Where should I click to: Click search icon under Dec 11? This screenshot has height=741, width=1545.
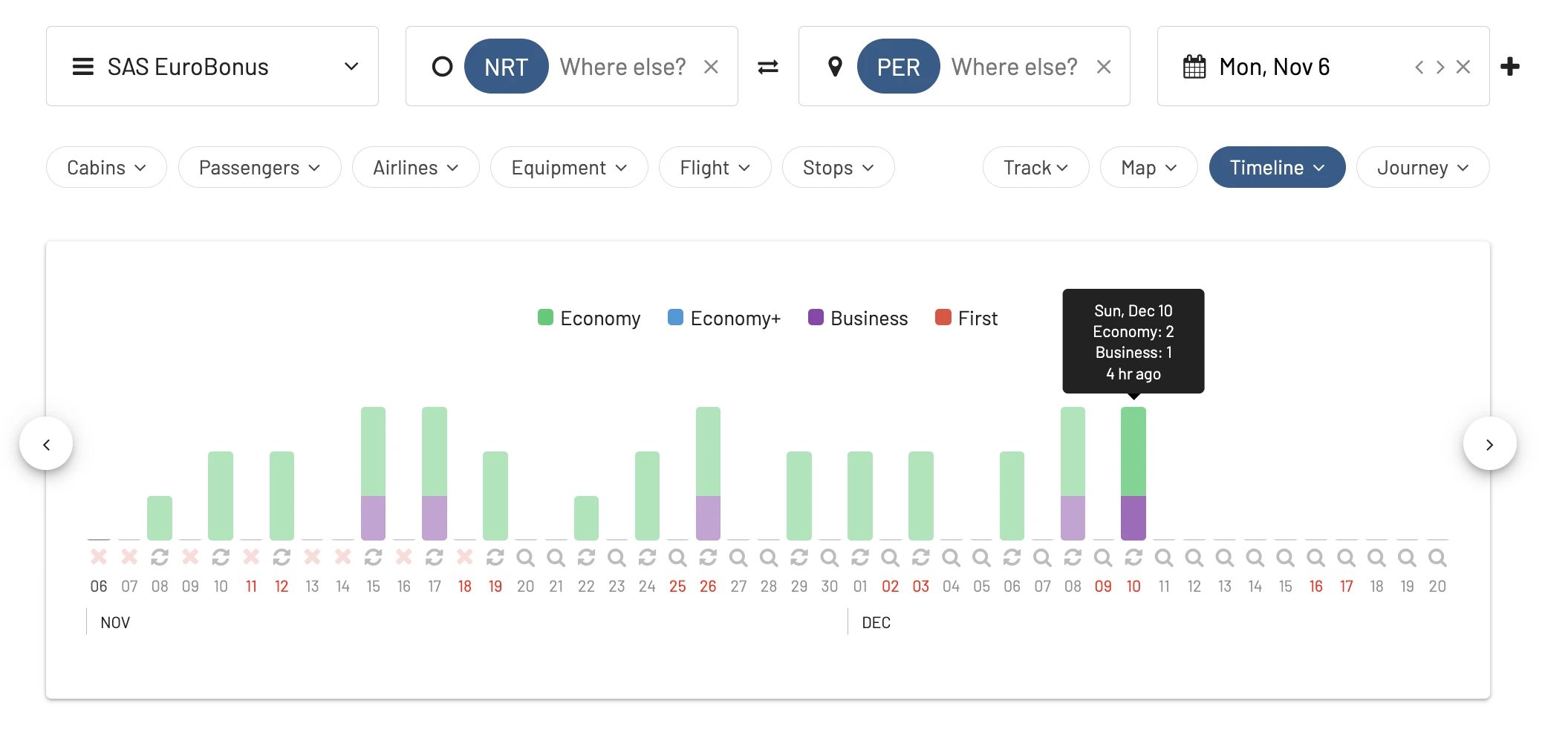(x=1164, y=557)
